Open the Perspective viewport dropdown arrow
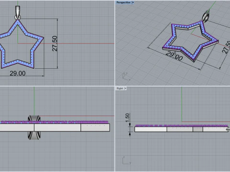 pyautogui.click(x=133, y=2)
